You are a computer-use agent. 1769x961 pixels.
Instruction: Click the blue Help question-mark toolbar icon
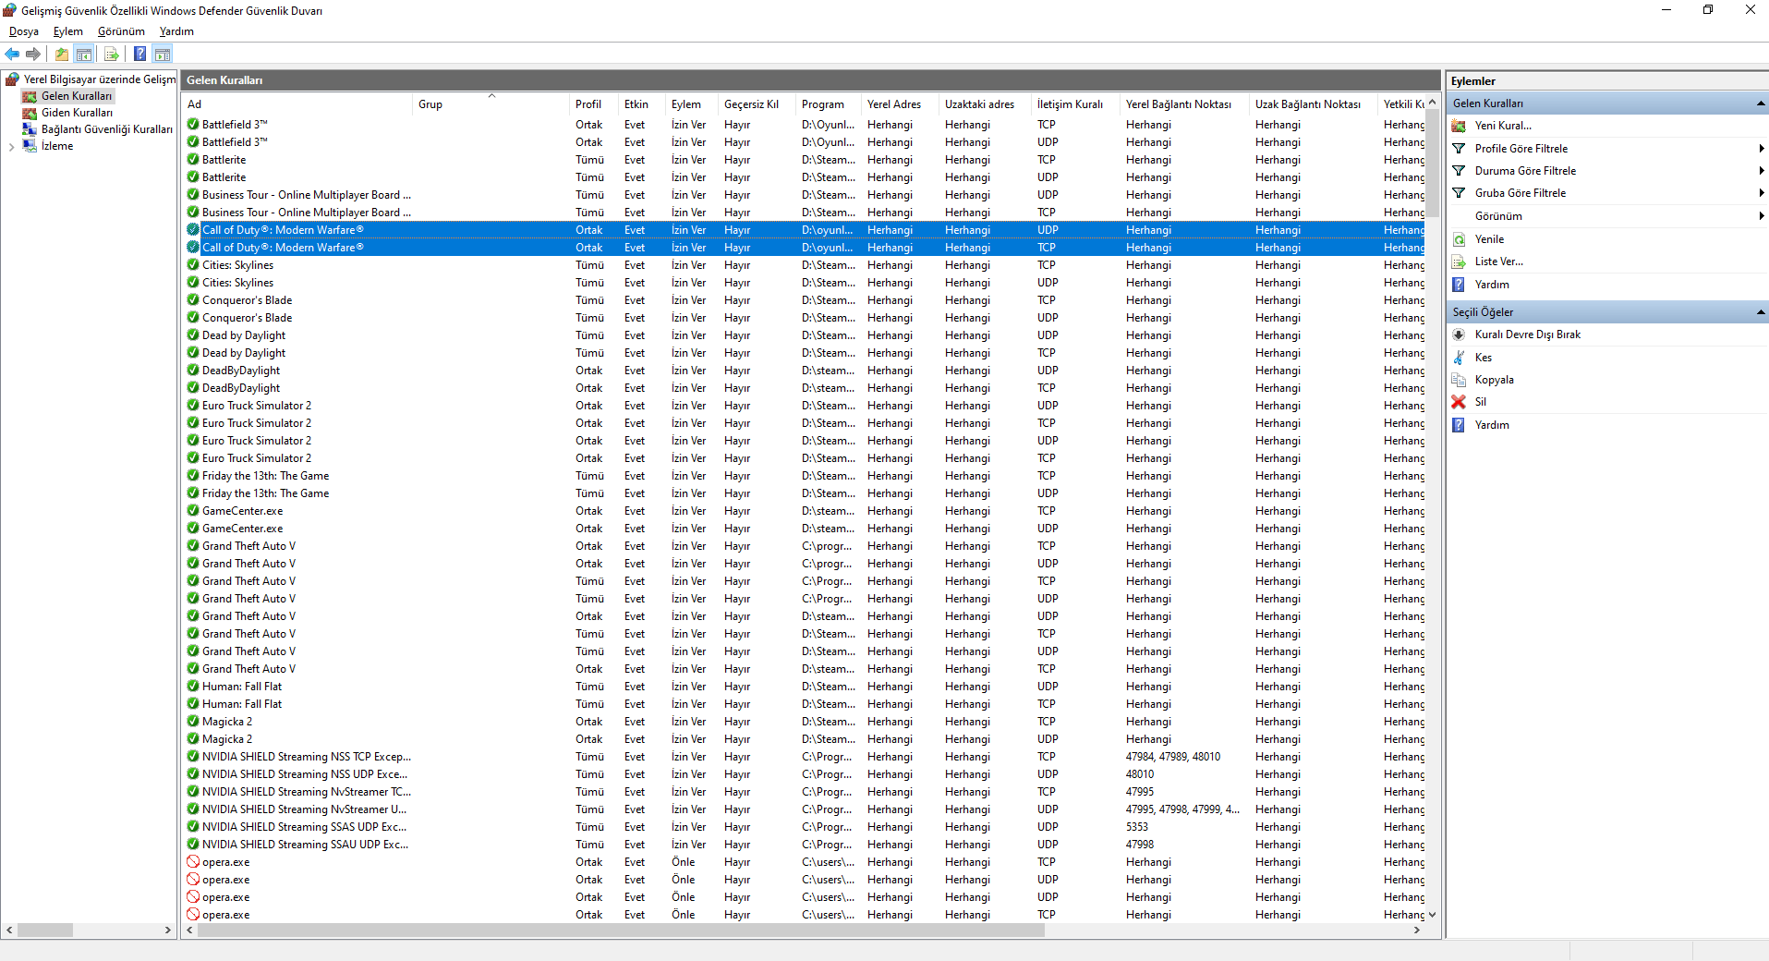(x=140, y=54)
